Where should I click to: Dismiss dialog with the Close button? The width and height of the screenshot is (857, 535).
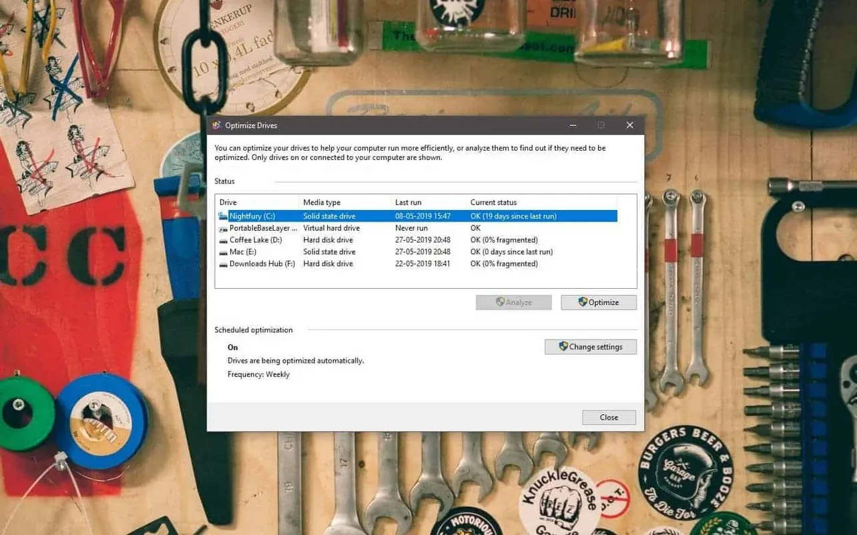tap(608, 417)
